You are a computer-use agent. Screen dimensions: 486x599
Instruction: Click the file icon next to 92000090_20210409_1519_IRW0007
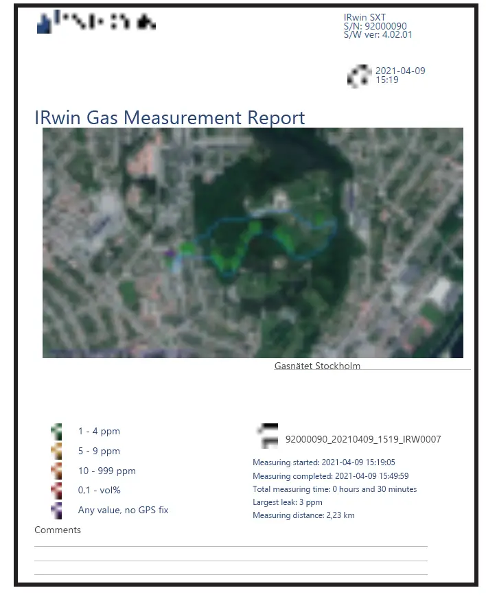point(268,436)
